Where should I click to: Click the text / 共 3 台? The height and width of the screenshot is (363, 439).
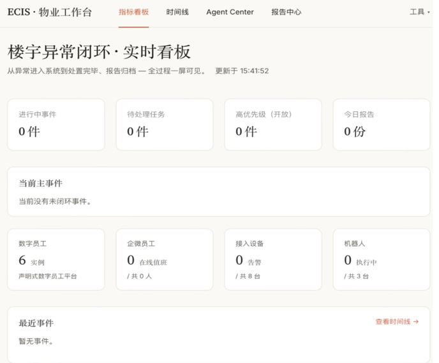click(356, 276)
